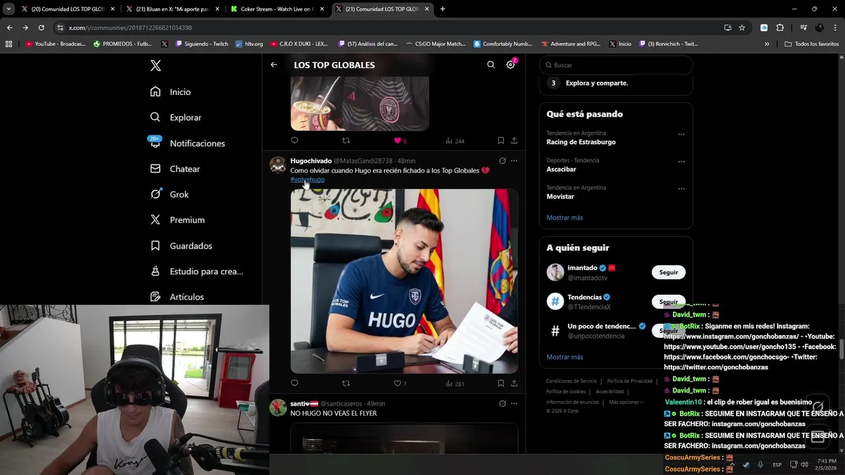Open Racing de Estrasburgo trend
Image resolution: width=845 pixels, height=475 pixels.
pos(581,142)
